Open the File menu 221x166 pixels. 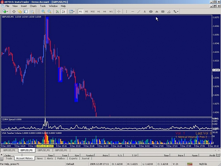pos(7,6)
